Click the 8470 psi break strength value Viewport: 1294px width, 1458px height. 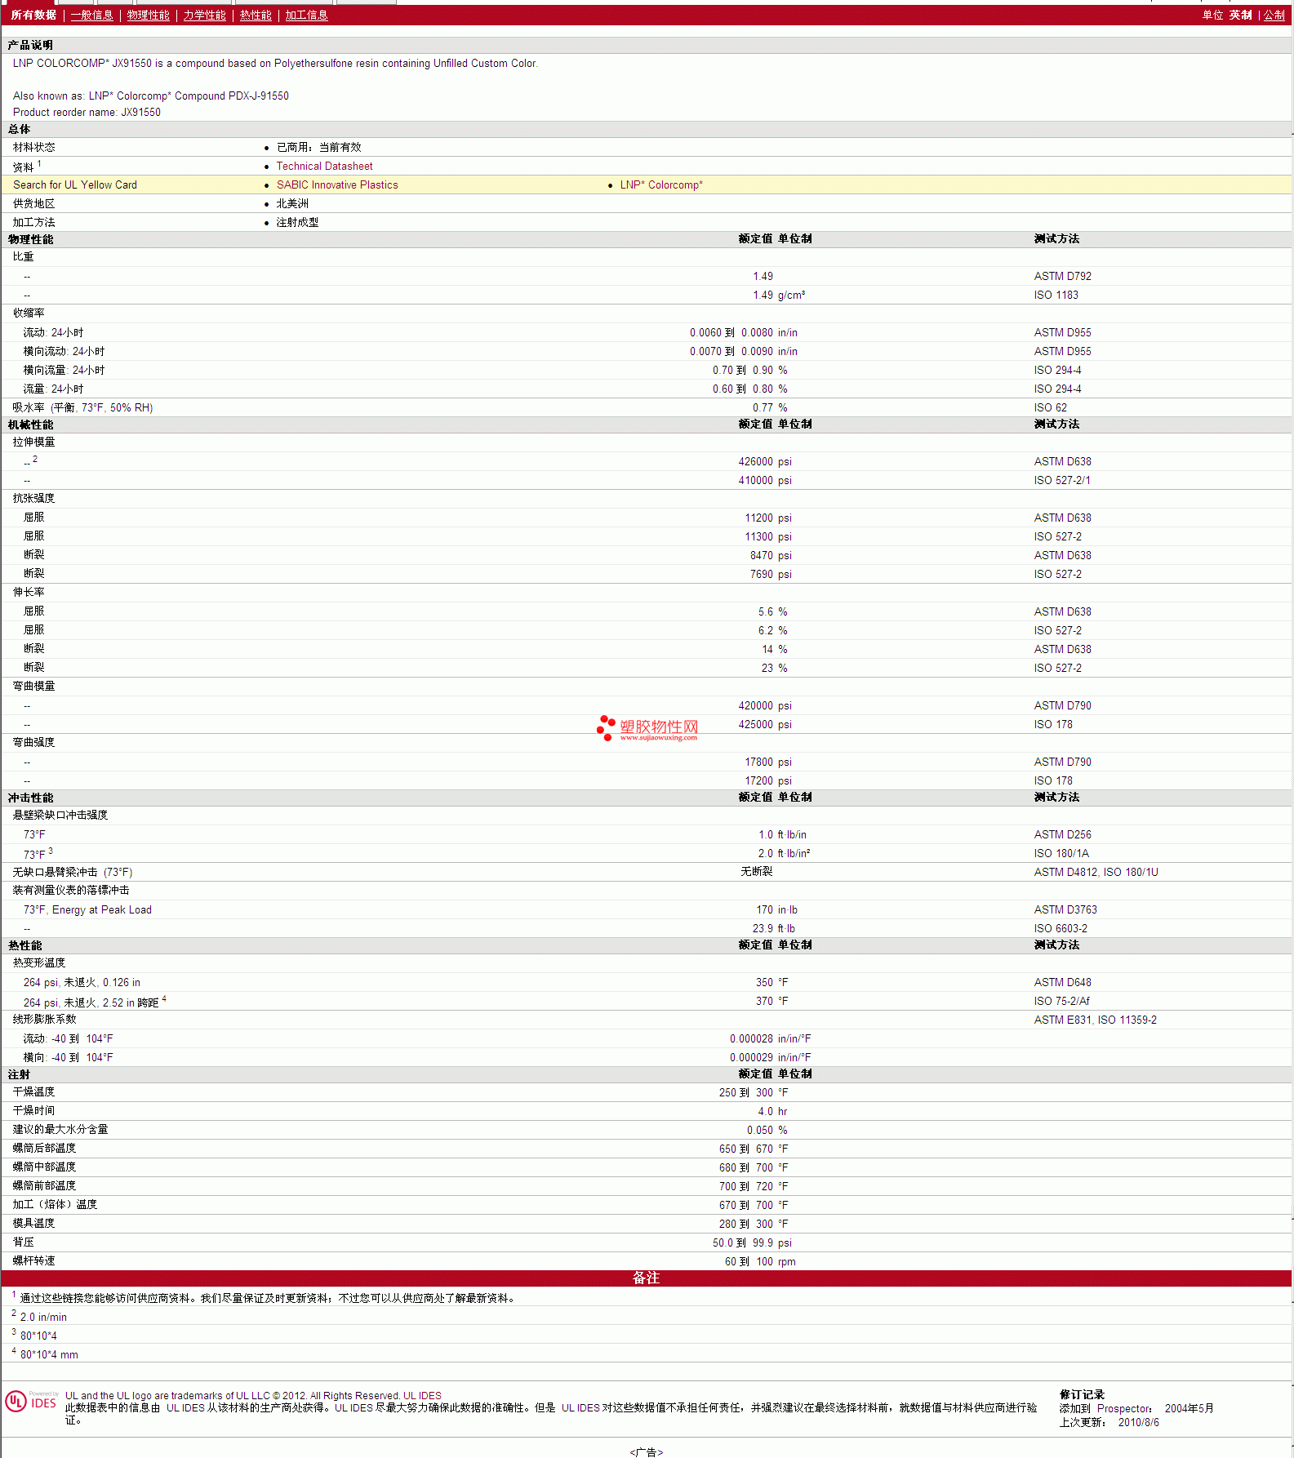point(771,555)
